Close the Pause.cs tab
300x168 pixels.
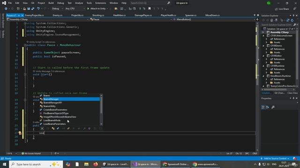point(22,15)
